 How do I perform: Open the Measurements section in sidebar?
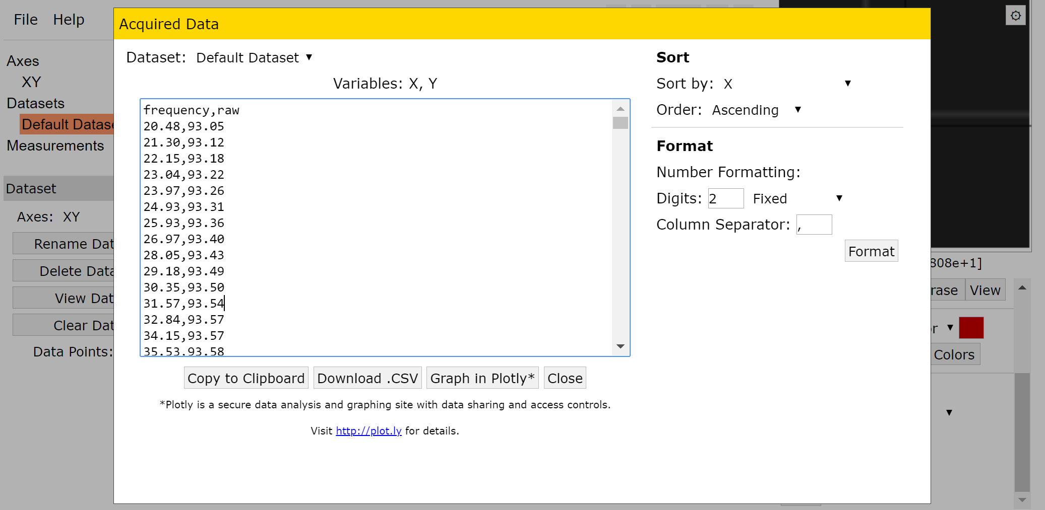point(55,145)
